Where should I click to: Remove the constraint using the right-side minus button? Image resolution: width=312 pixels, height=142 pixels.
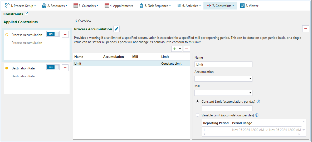click(305, 29)
